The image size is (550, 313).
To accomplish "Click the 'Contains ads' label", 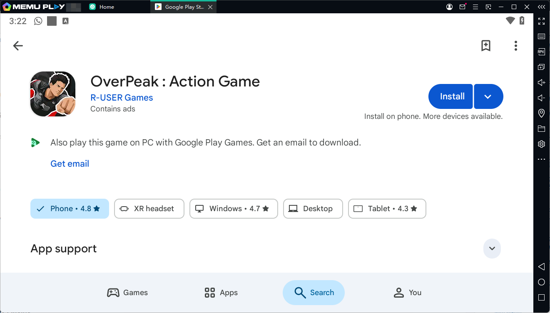I will (113, 109).
